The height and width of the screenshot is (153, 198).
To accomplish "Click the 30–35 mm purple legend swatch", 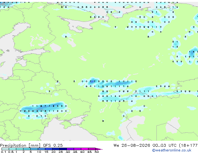I will 70,149.
